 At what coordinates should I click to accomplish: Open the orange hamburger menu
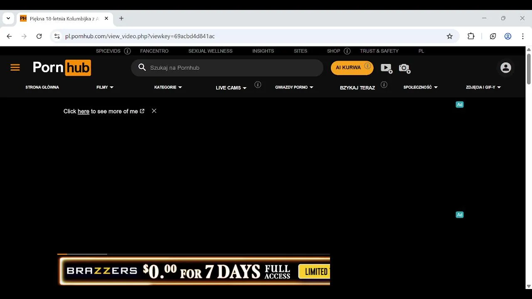[x=15, y=68]
